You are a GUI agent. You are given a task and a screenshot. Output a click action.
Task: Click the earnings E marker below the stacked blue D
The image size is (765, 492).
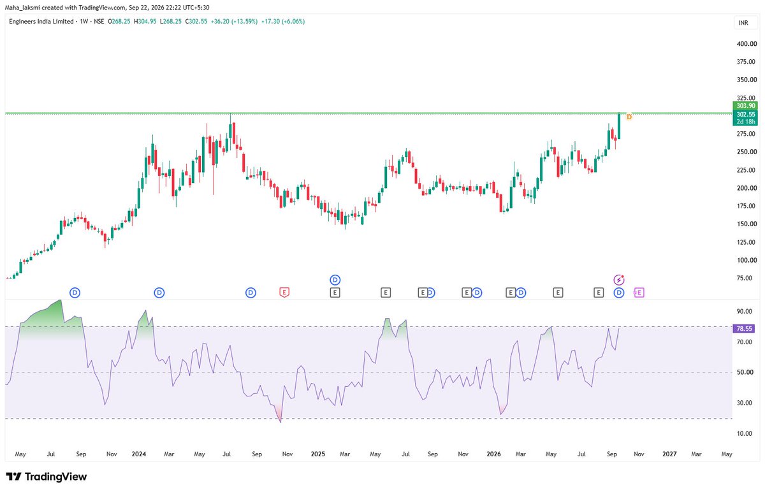pos(335,293)
